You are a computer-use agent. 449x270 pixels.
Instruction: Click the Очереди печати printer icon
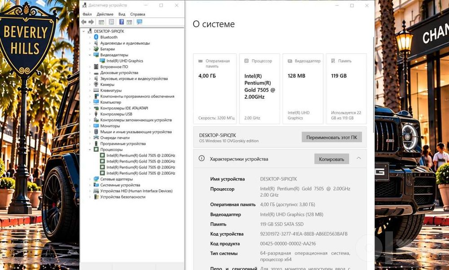[x=96, y=137]
